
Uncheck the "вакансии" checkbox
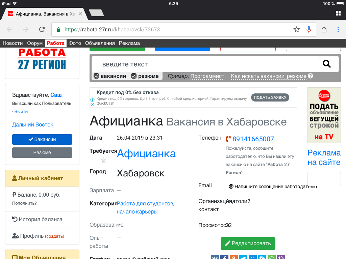click(96, 76)
